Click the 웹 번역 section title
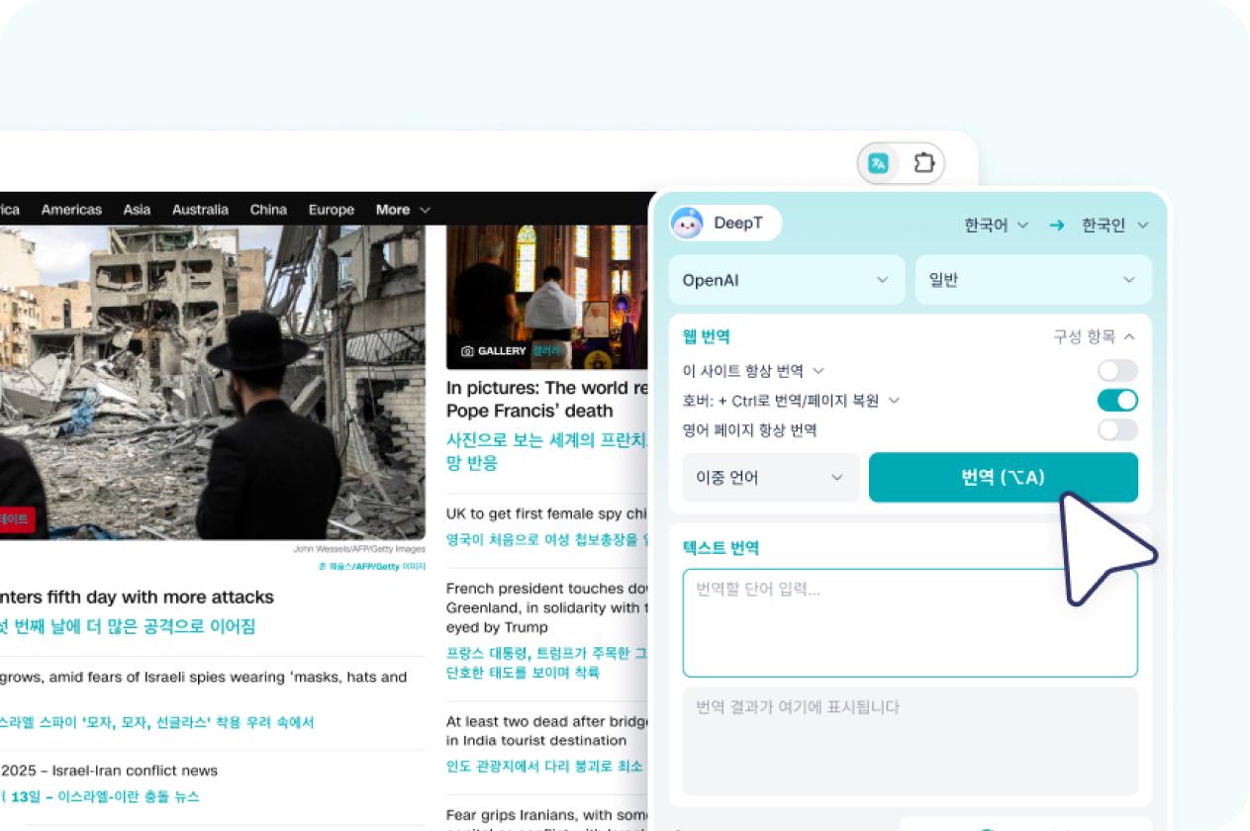This screenshot has width=1250, height=831. coord(707,337)
